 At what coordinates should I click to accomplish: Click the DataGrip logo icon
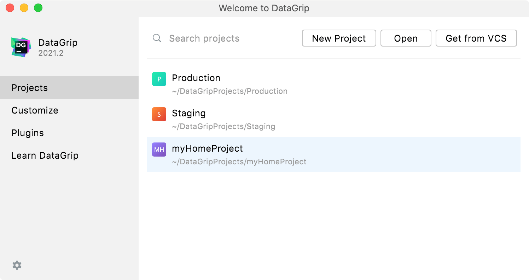tap(21, 47)
